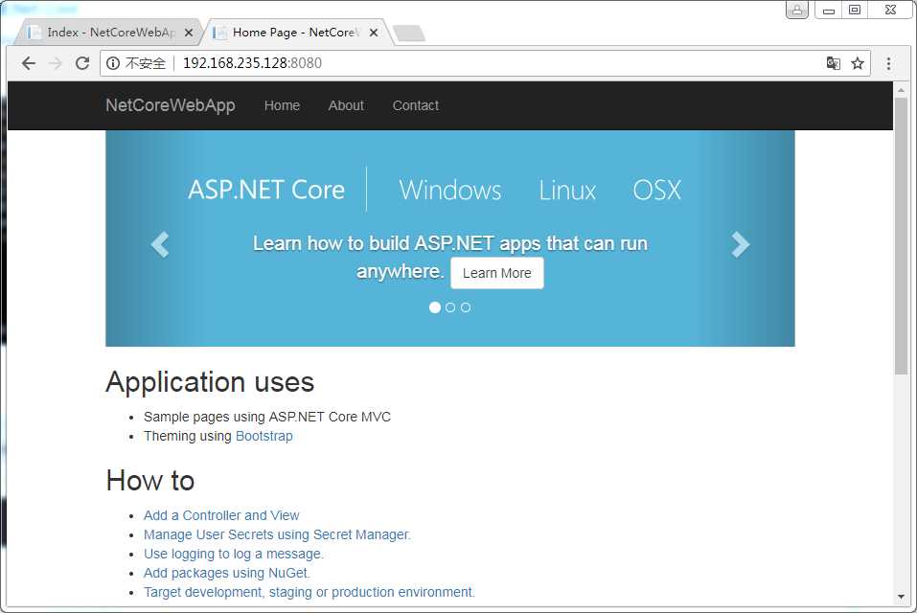
Task: Maximize the browser window
Action: [855, 10]
